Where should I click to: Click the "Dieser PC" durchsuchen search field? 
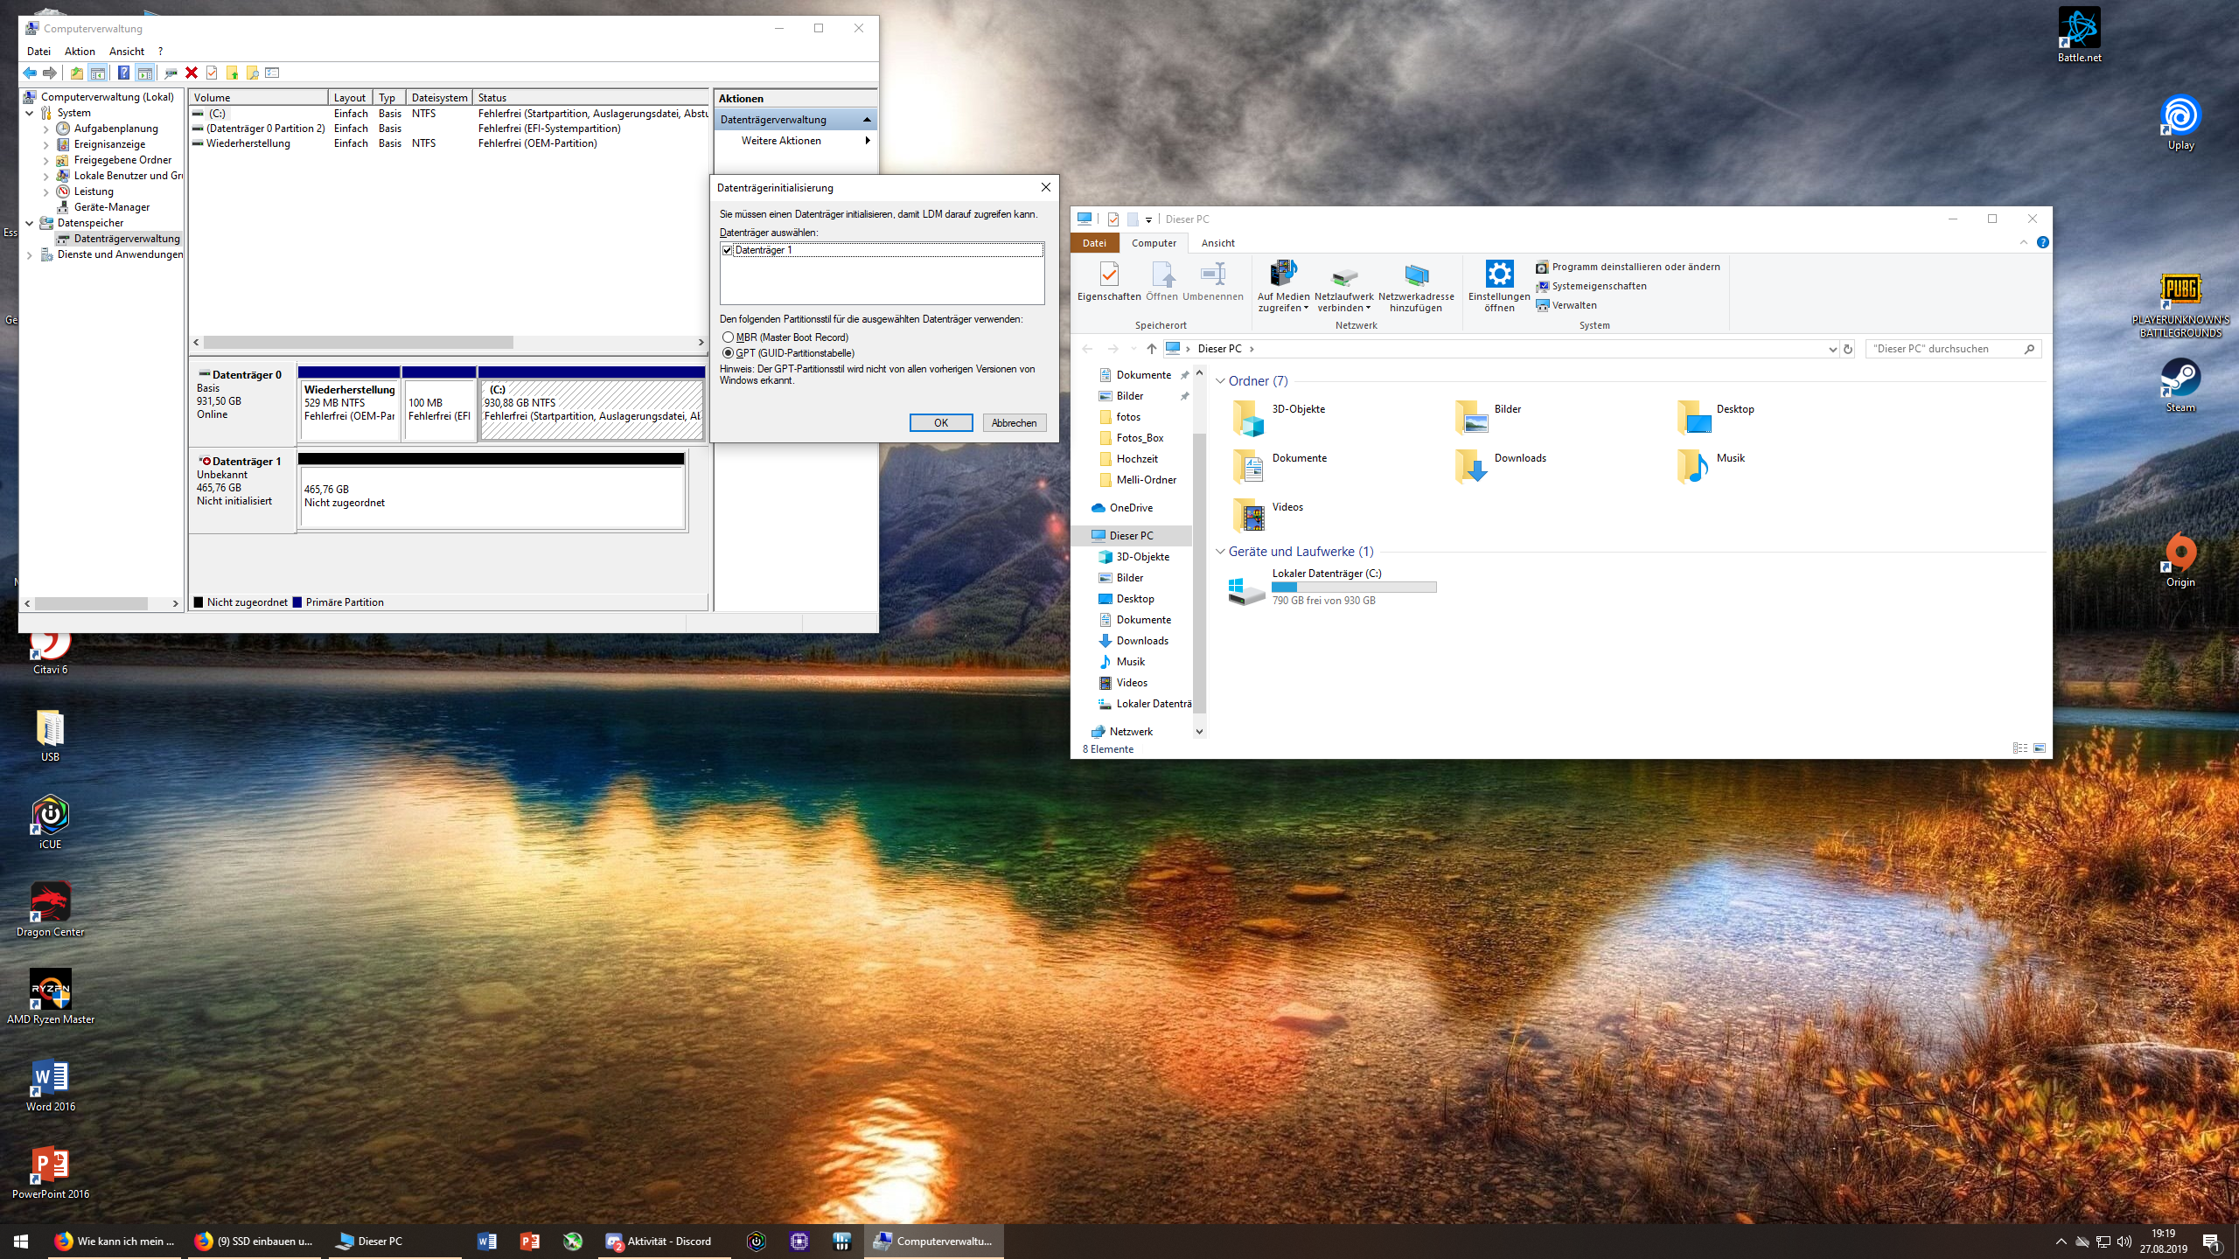pyautogui.click(x=1942, y=349)
